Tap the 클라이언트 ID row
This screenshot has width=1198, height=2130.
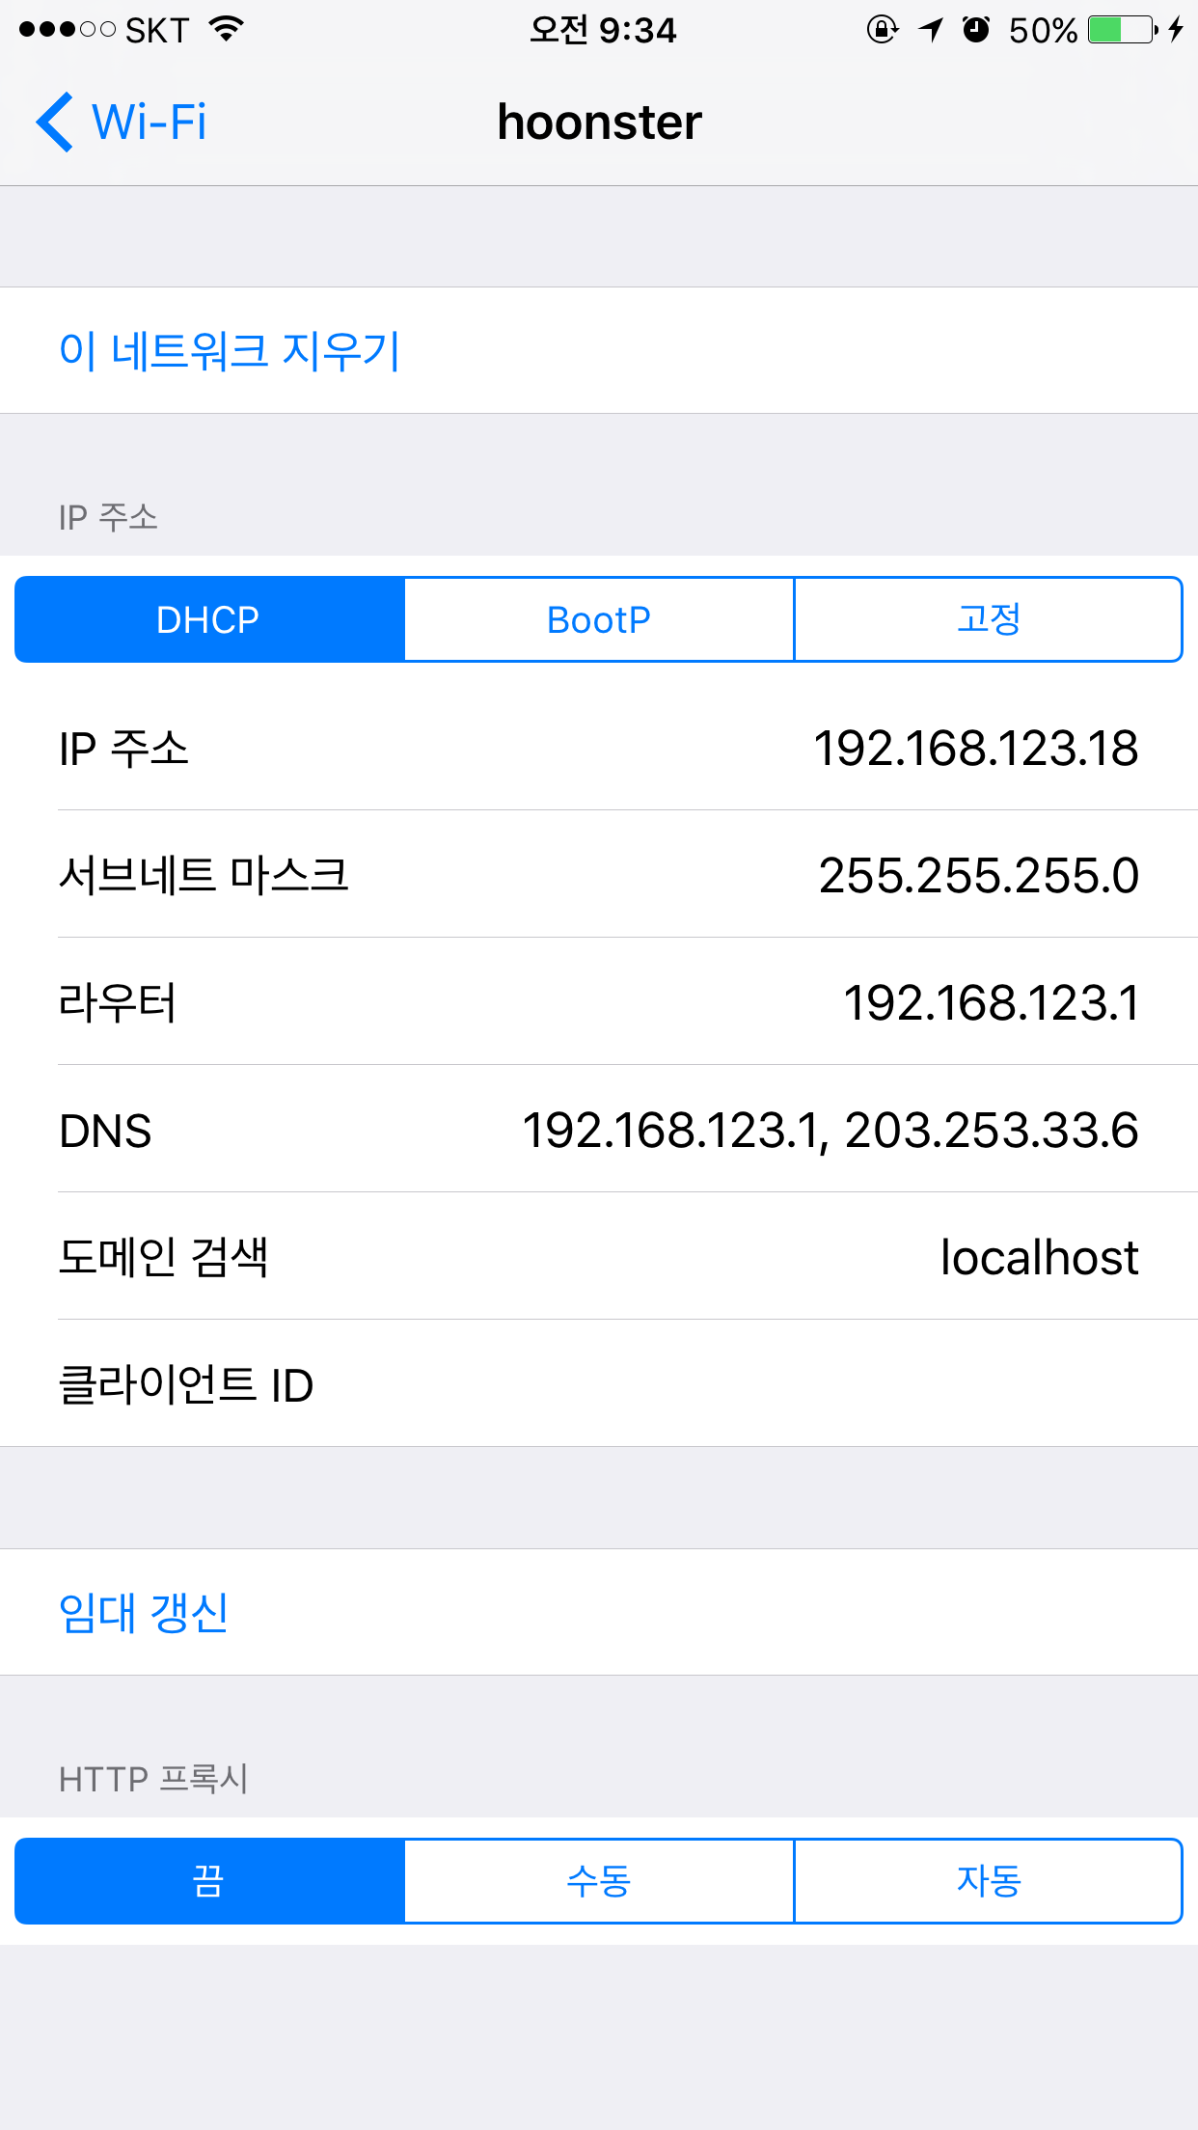coord(599,1383)
